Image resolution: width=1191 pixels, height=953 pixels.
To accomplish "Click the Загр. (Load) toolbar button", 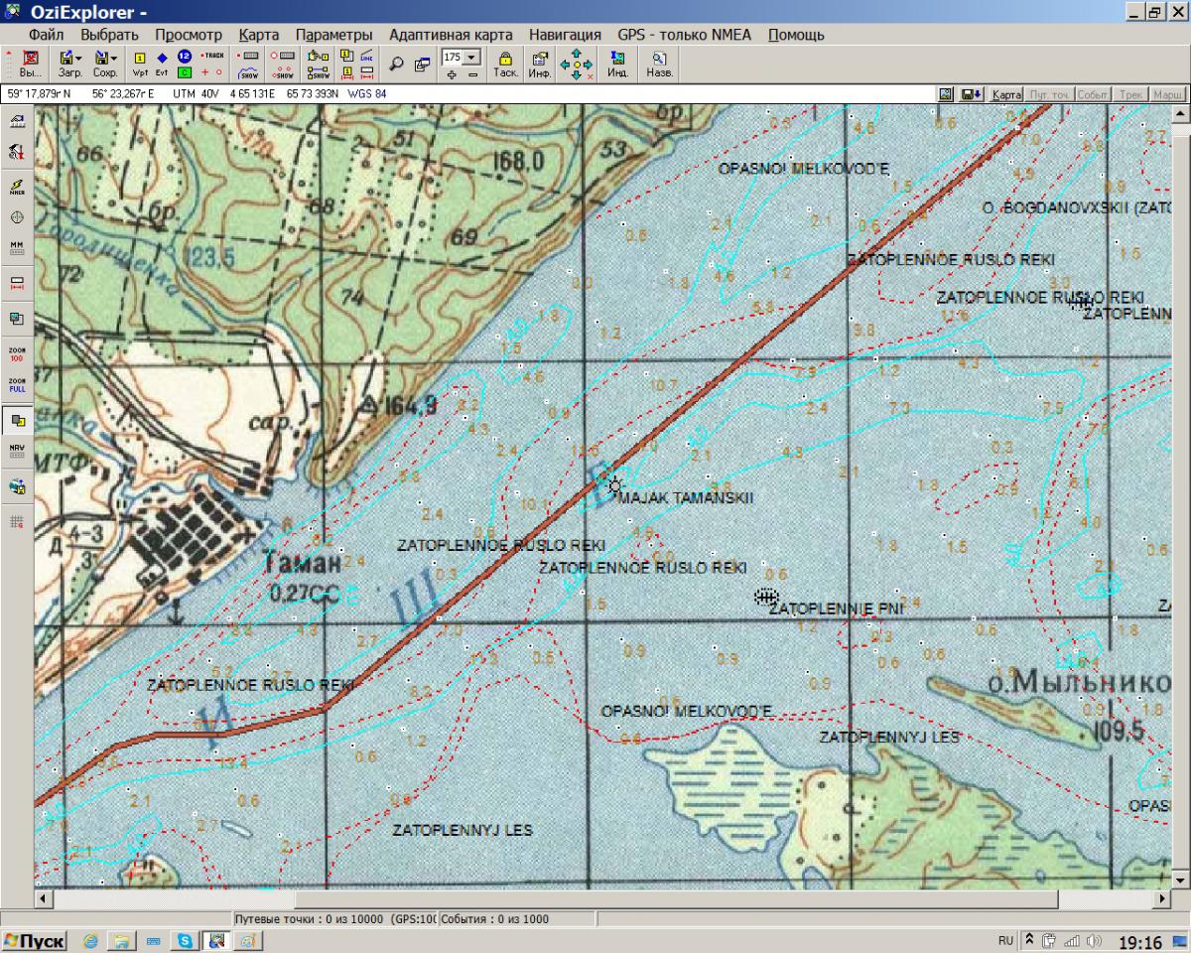I will pos(66,65).
